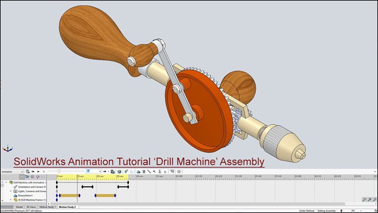Click the Spring tool icon
The image size is (378, 213).
click(144, 172)
